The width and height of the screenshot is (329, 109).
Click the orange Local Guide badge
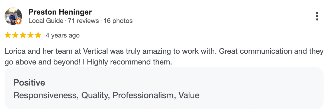pyautogui.click(x=18, y=21)
